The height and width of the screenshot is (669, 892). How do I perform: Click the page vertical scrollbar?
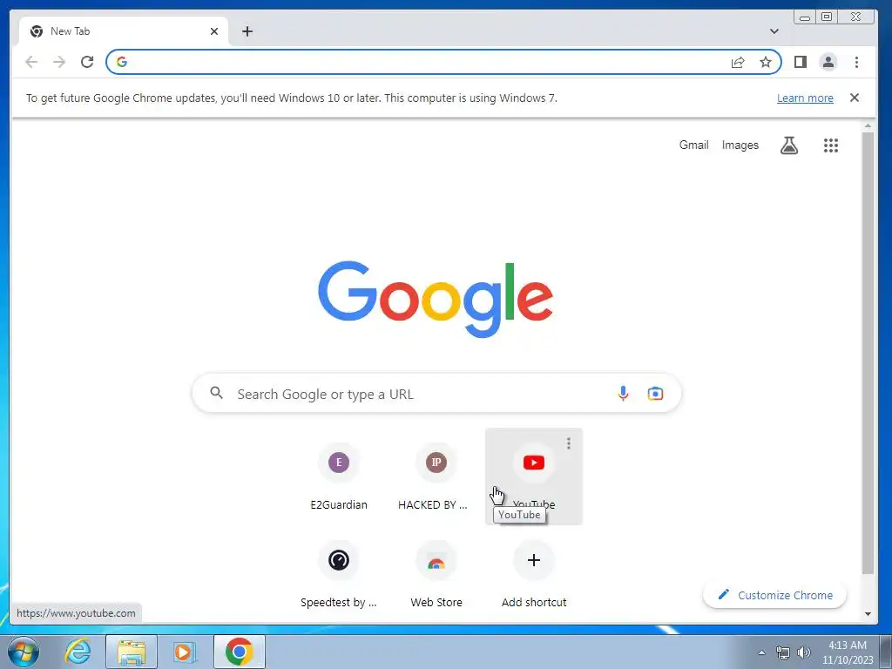(868, 353)
